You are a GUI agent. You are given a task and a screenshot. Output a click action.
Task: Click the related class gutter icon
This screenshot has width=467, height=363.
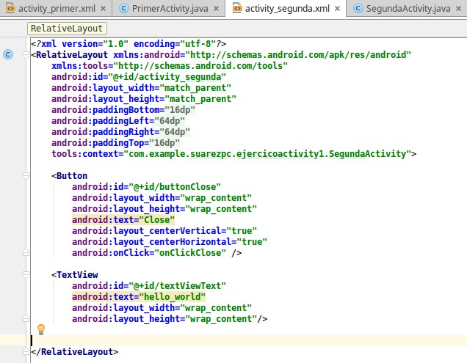point(7,54)
